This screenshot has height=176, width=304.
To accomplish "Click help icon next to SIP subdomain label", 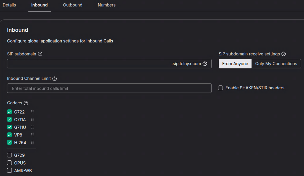I will pos(40,54).
